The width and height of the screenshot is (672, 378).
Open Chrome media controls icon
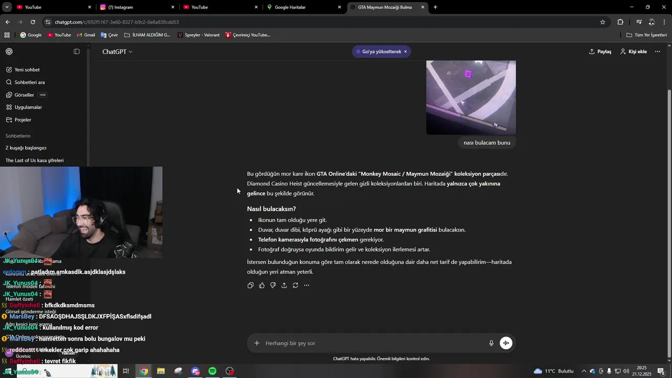click(639, 22)
